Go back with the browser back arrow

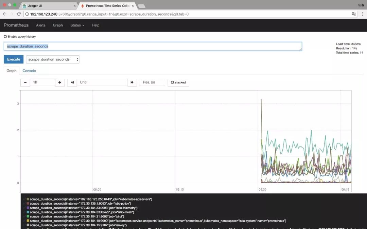(4, 14)
